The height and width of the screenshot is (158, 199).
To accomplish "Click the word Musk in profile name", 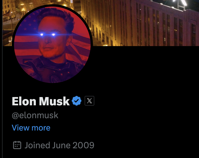I will (x=54, y=101).
